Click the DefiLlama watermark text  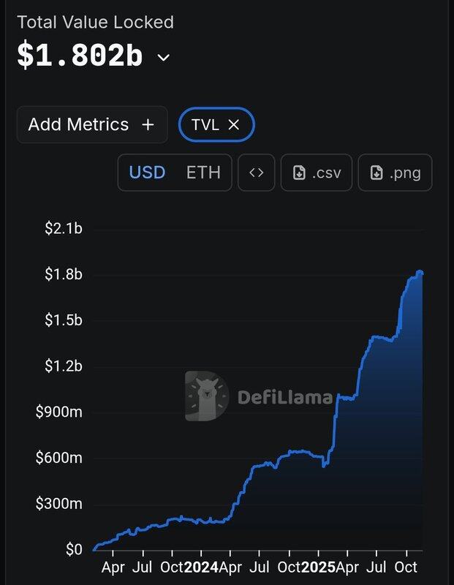[x=285, y=398]
